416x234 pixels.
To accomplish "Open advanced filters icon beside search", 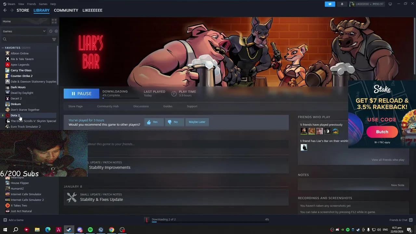I will pos(54,39).
